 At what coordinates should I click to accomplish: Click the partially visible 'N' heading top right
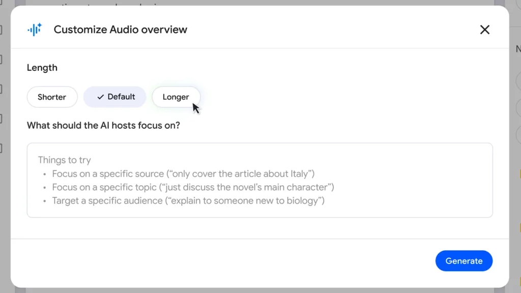(517, 49)
